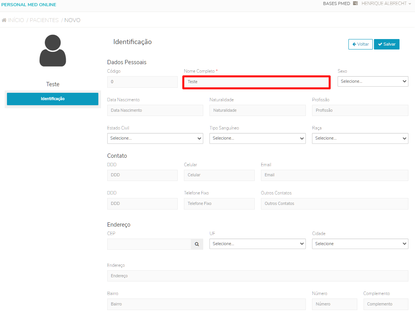Open the Raça dropdown

coord(360,138)
